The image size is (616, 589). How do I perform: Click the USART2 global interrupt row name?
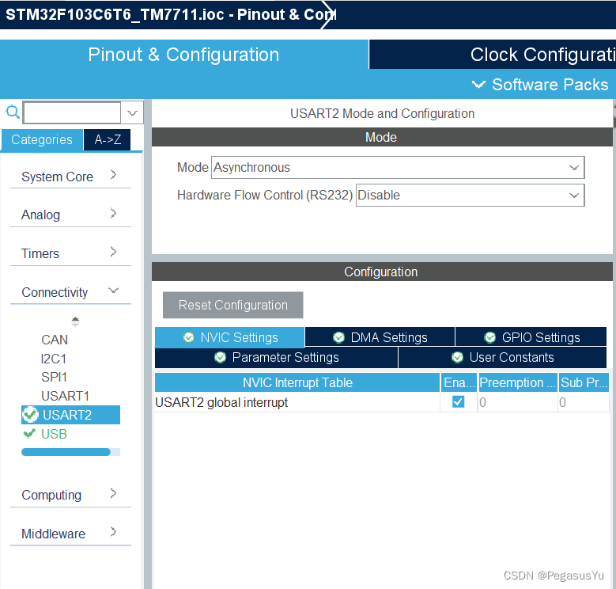point(221,402)
